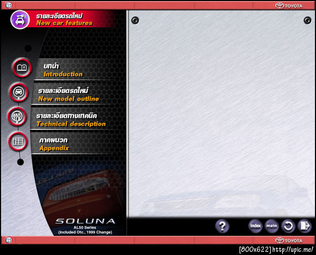This screenshot has height=255, width=316.
Task: Click the New car features header title
Action: click(x=64, y=19)
